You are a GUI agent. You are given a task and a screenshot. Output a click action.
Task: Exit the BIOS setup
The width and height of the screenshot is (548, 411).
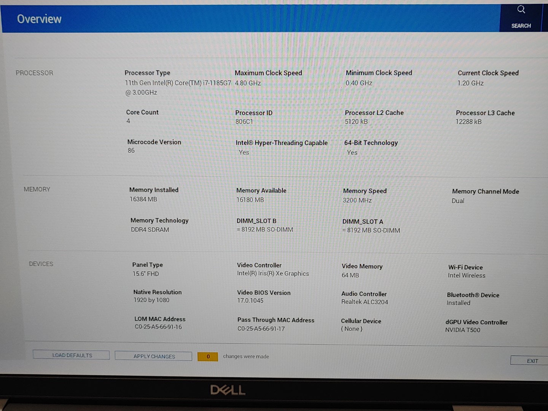(x=532, y=361)
